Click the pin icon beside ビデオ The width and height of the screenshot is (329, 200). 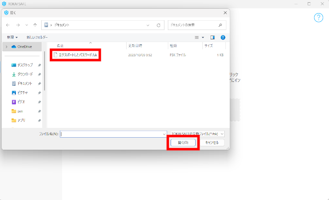click(x=39, y=102)
